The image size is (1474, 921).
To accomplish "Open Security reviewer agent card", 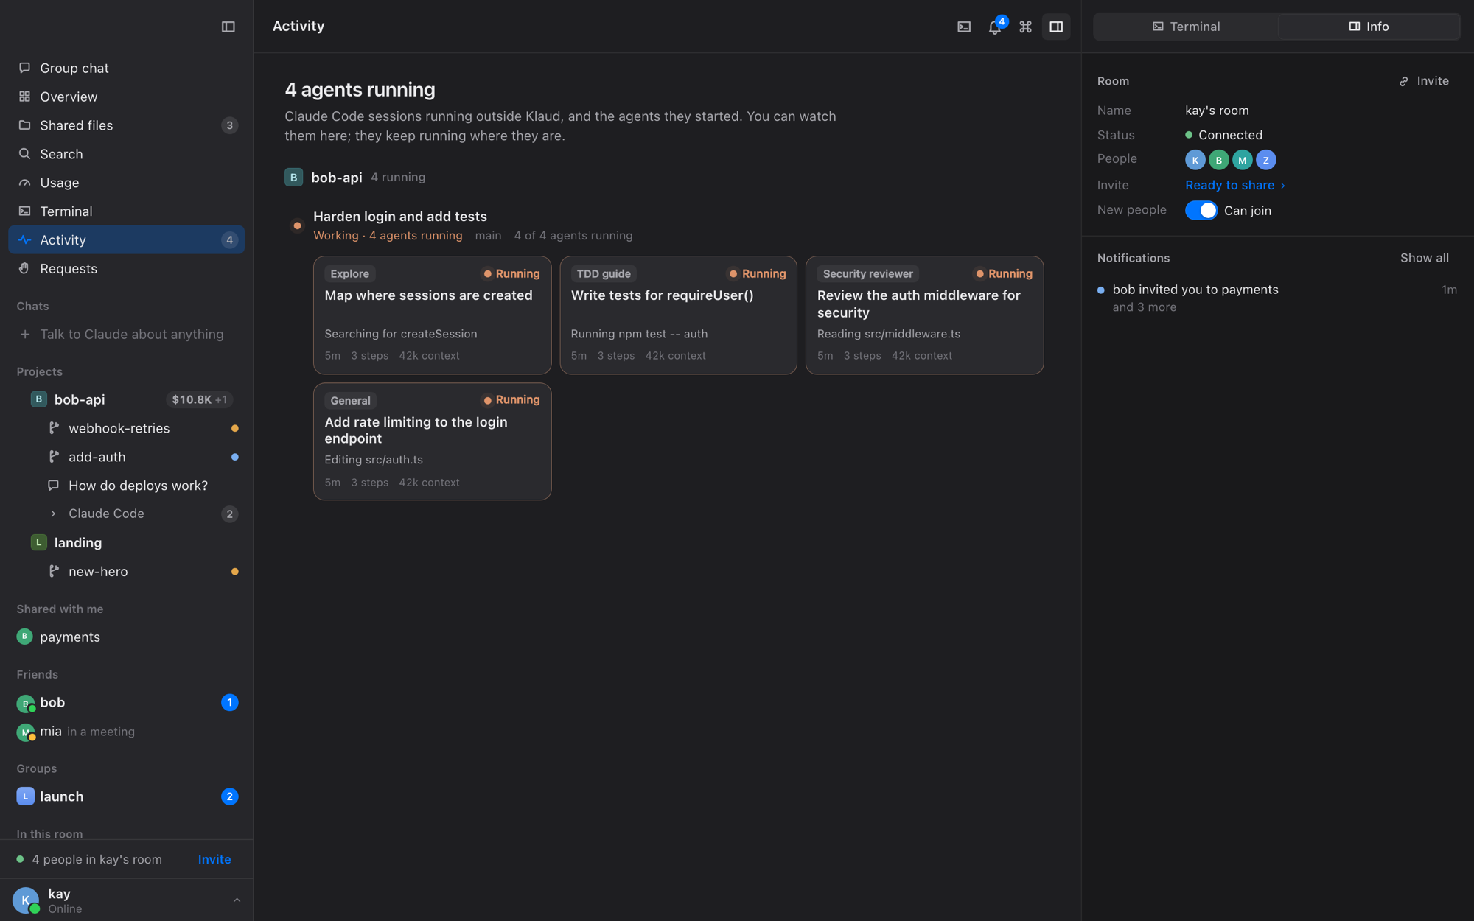I will [x=924, y=315].
